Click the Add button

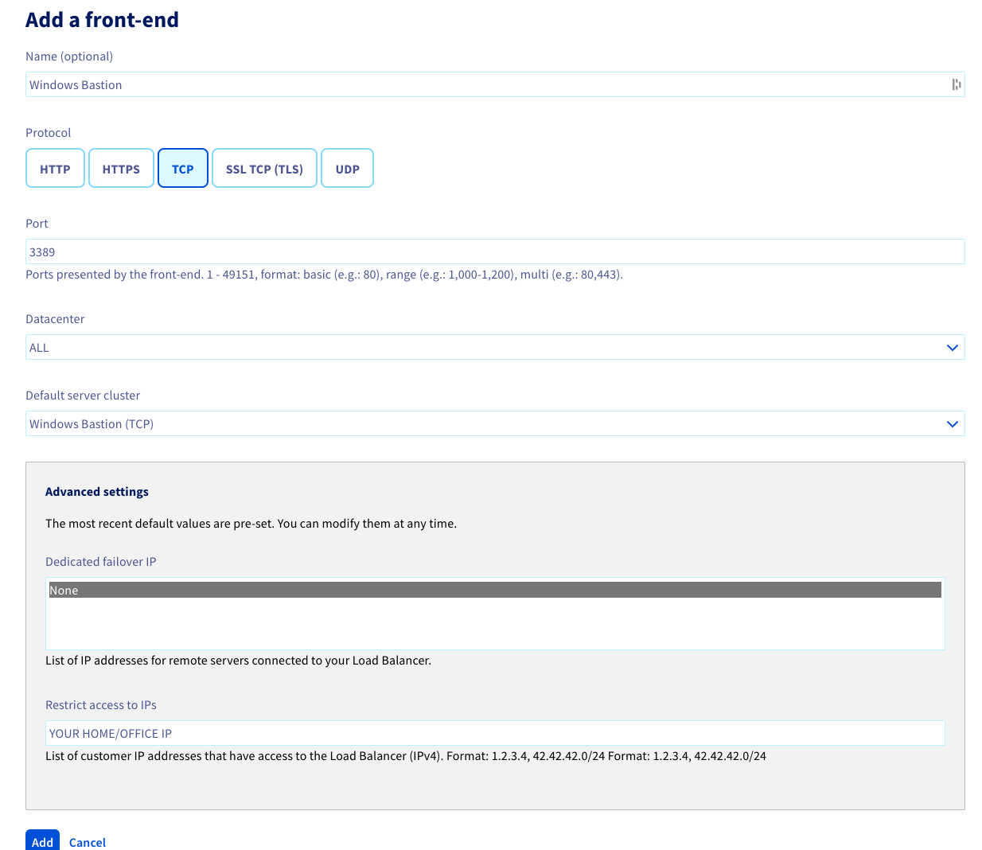42,841
